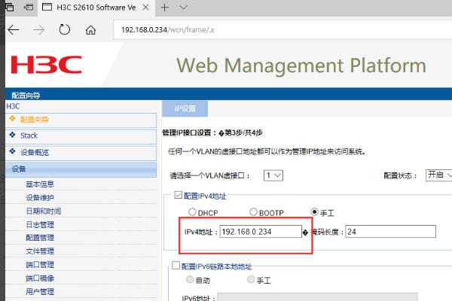Viewport: 452px width, 301px height.
Task: Open 端口管理 in the sidebar
Action: pos(39,264)
